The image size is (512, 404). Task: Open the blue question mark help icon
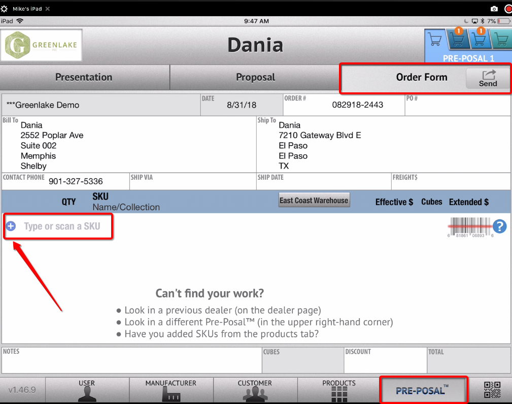click(x=499, y=226)
